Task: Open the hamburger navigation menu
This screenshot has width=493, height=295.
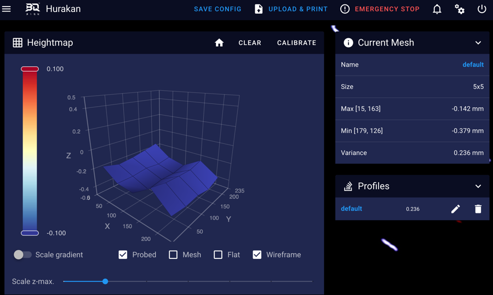Action: click(7, 9)
